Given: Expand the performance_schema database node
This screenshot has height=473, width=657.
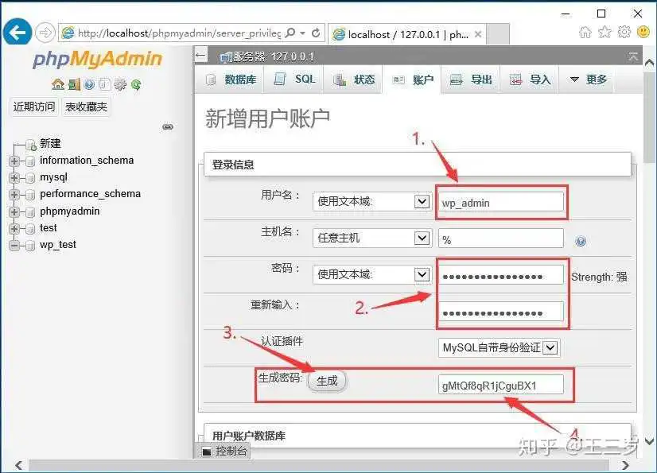Looking at the screenshot, I should [x=14, y=195].
